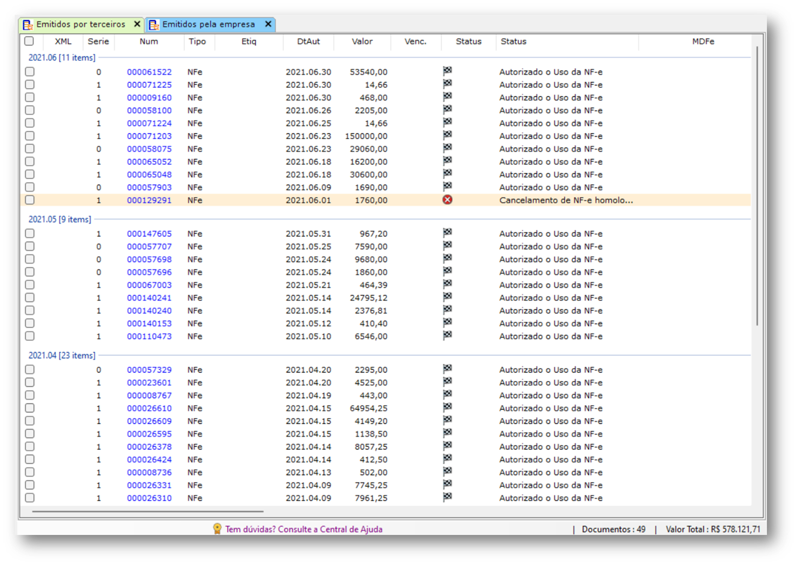This screenshot has height=565, width=797.
Task: Check the box for invoice 000071225
Action: pyautogui.click(x=30, y=85)
